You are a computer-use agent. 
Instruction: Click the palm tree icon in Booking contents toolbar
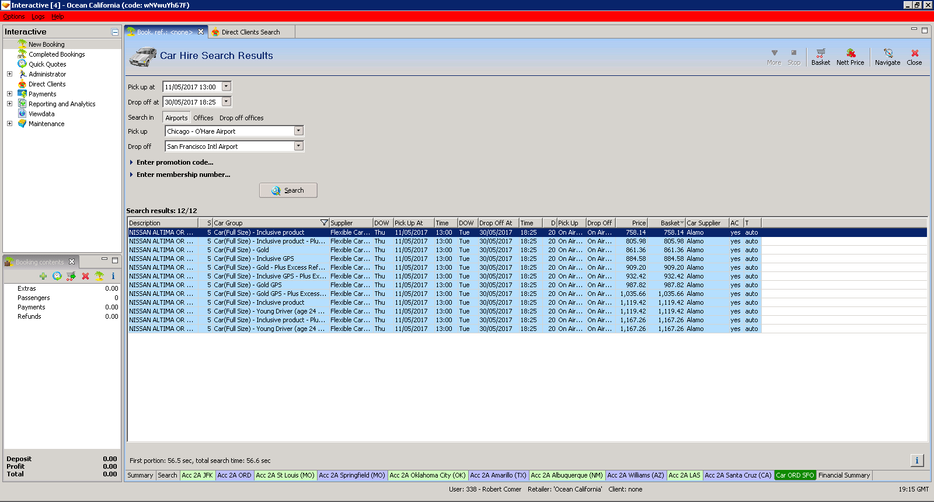(99, 276)
